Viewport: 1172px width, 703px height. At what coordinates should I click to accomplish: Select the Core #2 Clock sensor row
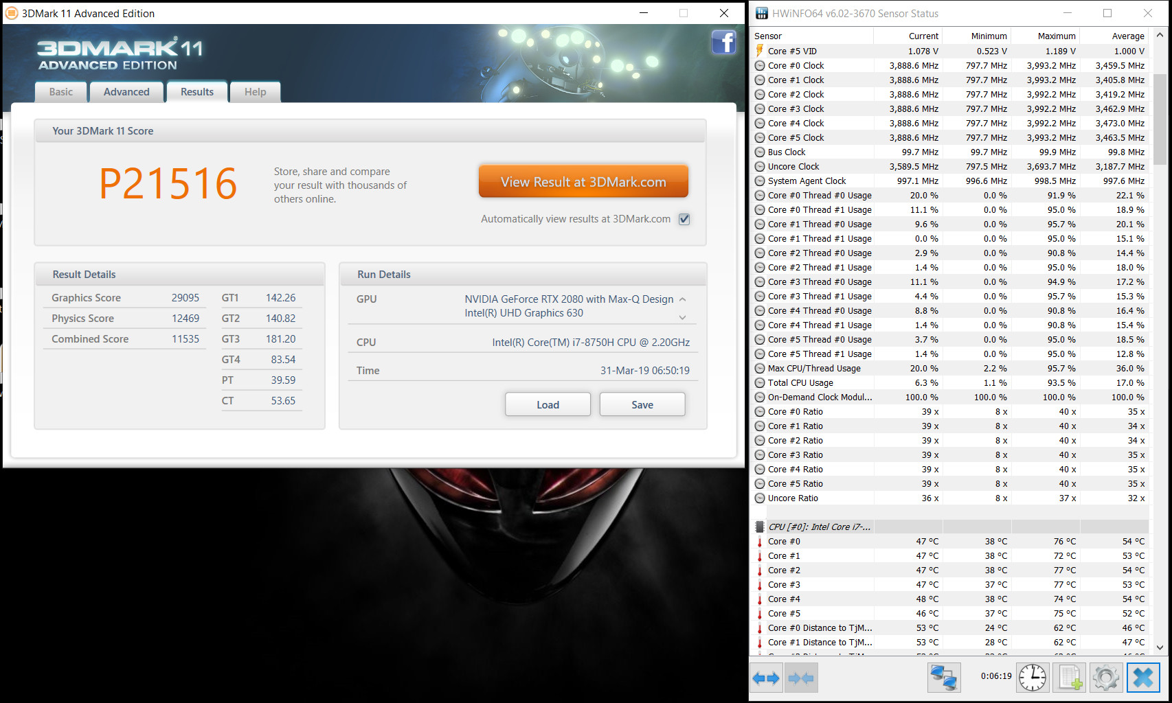click(951, 94)
